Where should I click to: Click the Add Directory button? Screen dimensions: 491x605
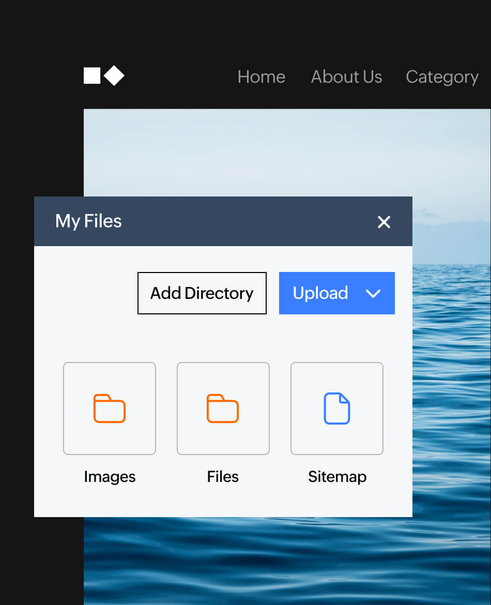[202, 293]
